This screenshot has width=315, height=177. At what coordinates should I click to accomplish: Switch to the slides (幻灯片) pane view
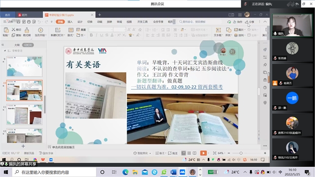tap(28, 45)
